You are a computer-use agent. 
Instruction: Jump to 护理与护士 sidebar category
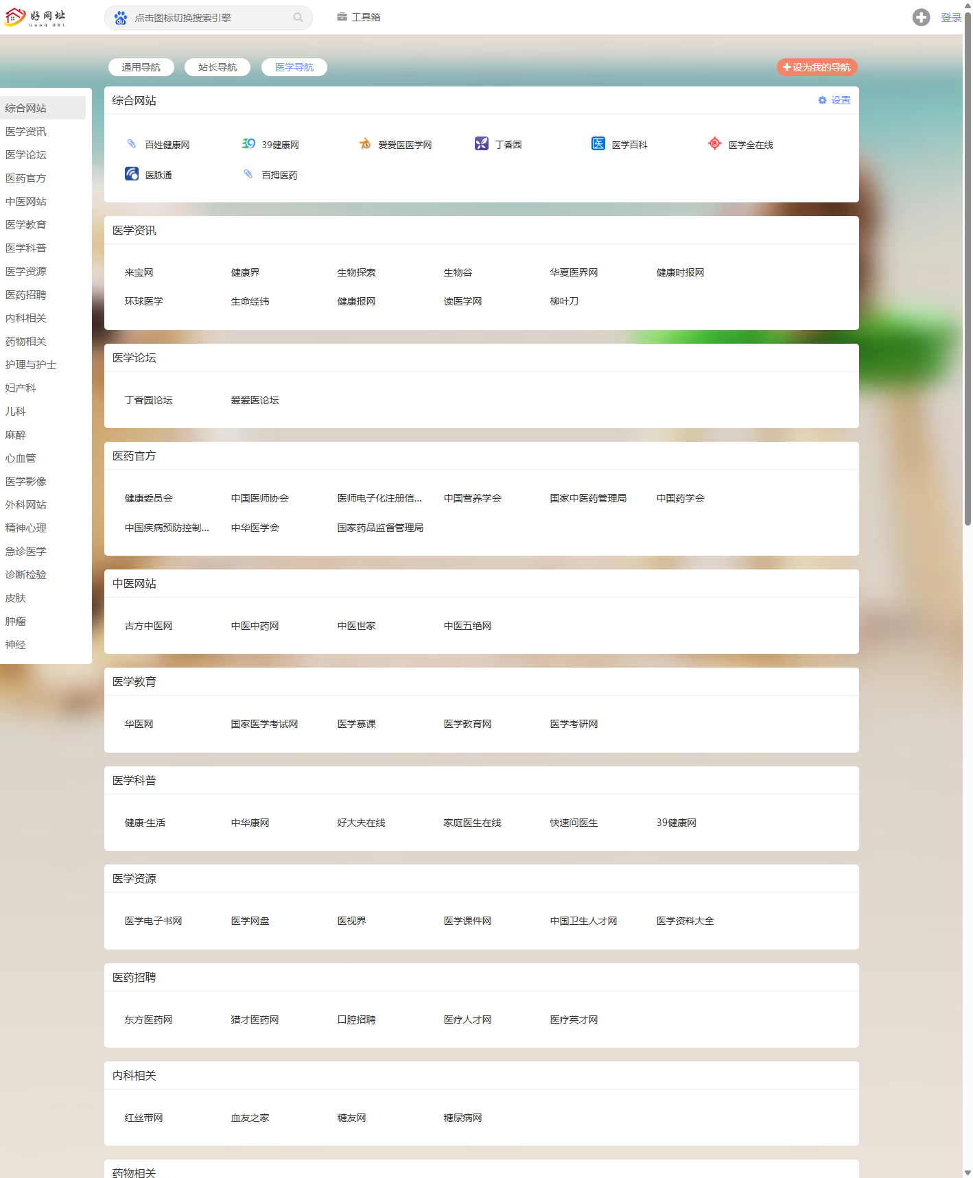click(x=31, y=365)
